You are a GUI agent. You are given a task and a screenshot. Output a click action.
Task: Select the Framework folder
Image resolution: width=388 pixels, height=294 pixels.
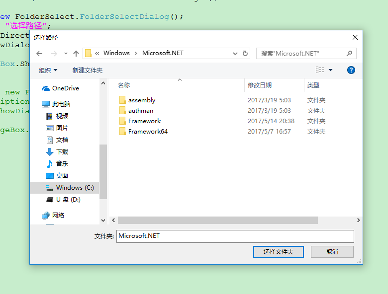pyautogui.click(x=145, y=121)
